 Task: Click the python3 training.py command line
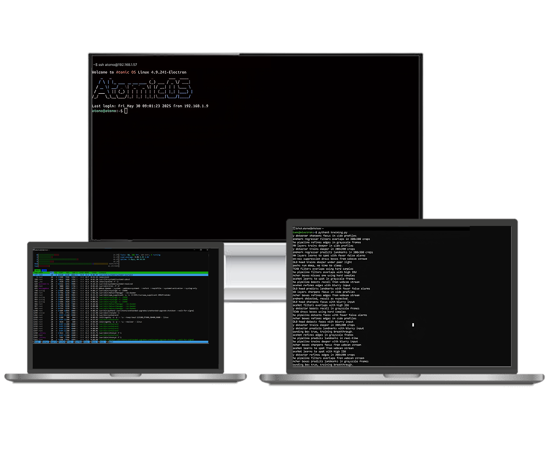(320, 232)
